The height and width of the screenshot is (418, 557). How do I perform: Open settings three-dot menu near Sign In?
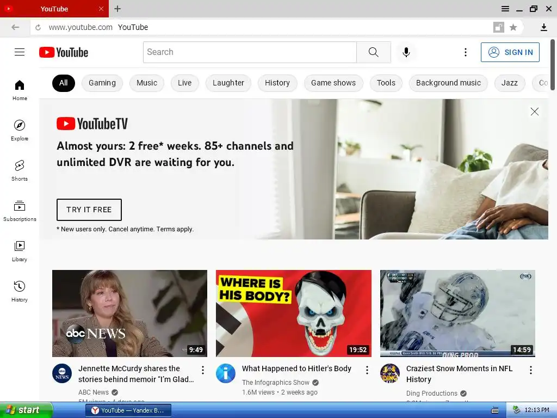[466, 52]
